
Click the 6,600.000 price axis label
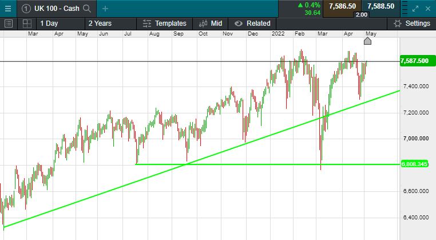(416, 191)
